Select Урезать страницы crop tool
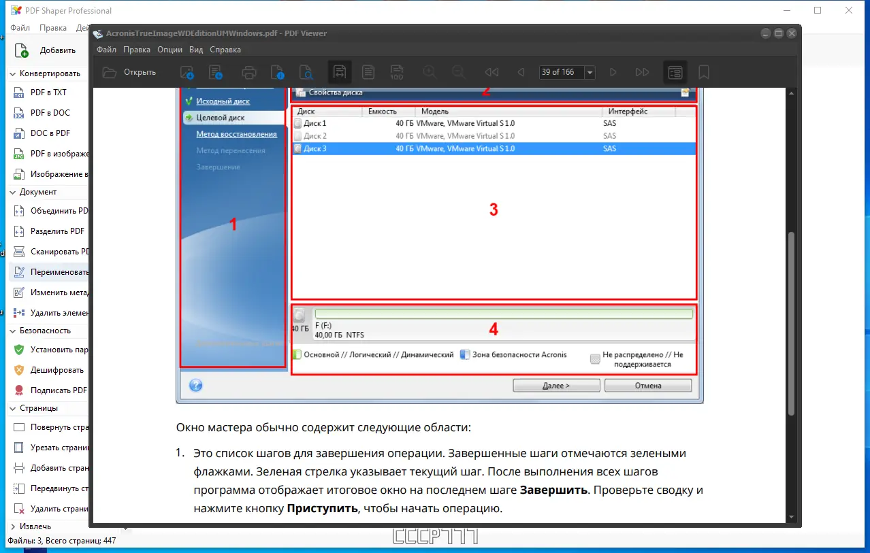This screenshot has width=870, height=553. point(49,448)
